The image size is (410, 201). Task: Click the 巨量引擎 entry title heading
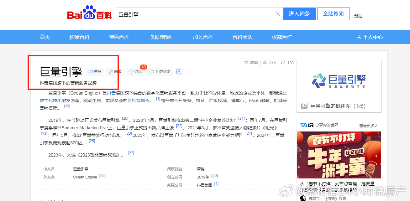pos(61,72)
